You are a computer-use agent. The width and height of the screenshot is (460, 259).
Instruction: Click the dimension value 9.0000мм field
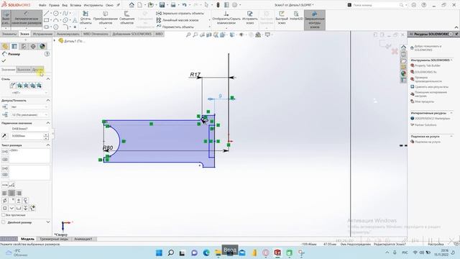tap(27, 136)
